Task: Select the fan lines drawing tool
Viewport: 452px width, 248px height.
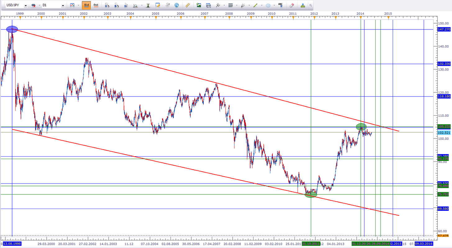Action: [x=243, y=6]
